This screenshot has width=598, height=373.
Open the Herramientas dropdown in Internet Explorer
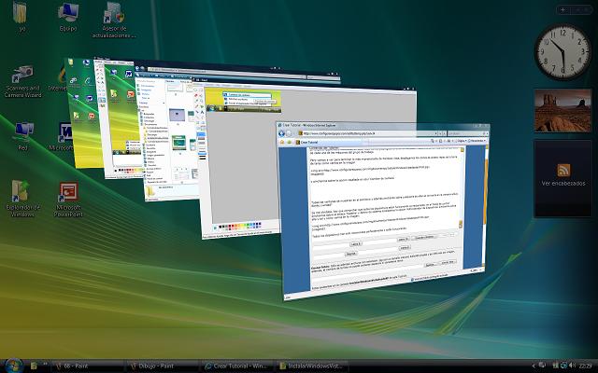[x=477, y=141]
